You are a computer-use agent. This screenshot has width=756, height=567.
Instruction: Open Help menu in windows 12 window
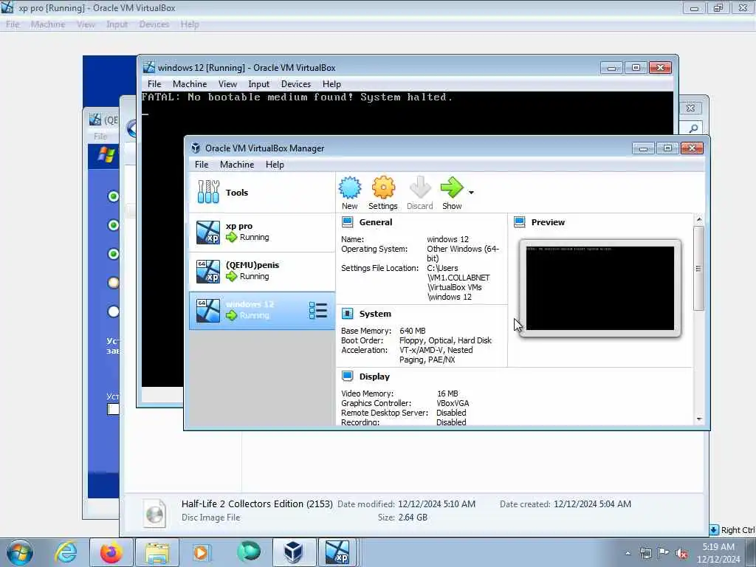(331, 84)
